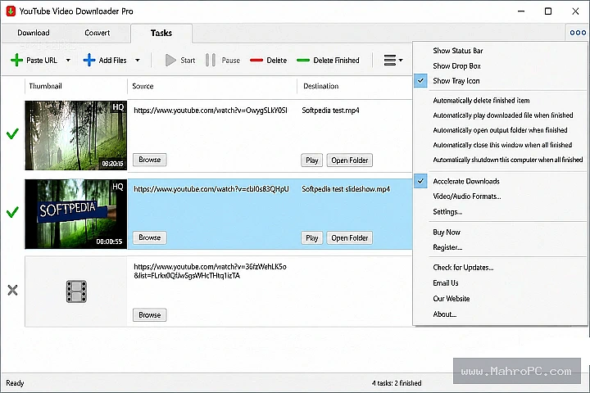Image resolution: width=590 pixels, height=393 pixels.
Task: Click the Ready status bar text
Action: (15, 383)
